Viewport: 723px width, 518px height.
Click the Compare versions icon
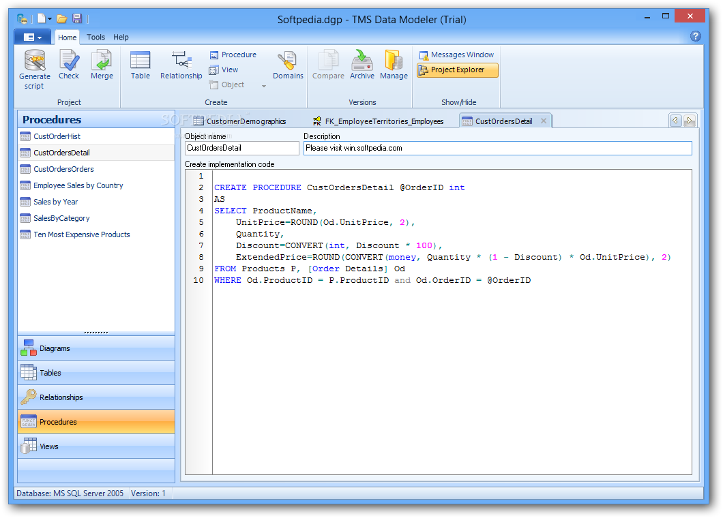pyautogui.click(x=328, y=65)
